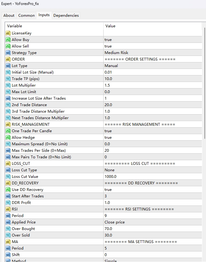
Task: Click the DD_RECOVERY string icon
Action: pyautogui.click(x=8, y=183)
